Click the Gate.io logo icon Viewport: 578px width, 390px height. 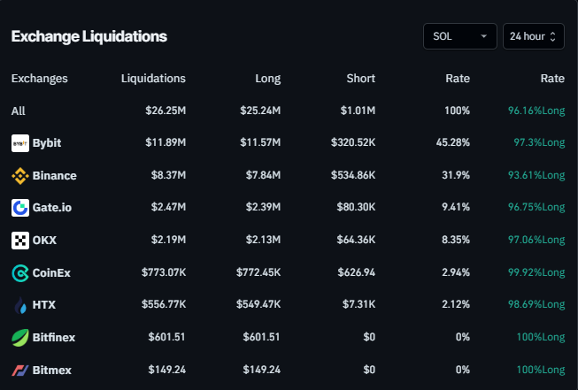click(19, 208)
